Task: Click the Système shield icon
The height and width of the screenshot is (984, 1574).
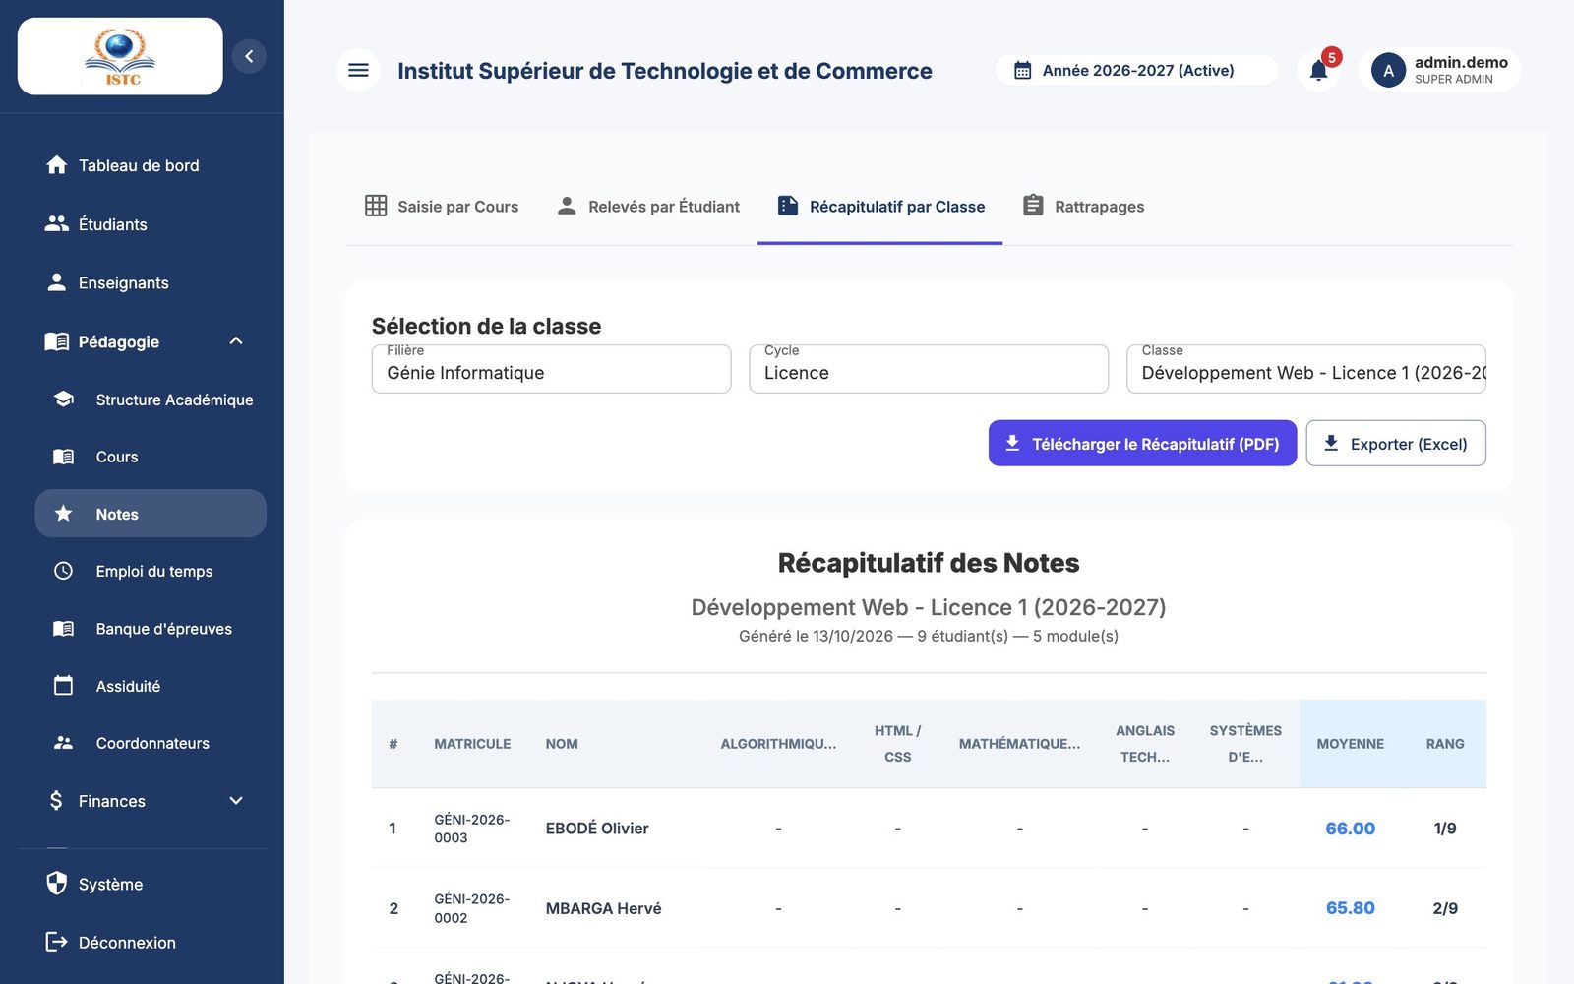Action: pos(57,884)
